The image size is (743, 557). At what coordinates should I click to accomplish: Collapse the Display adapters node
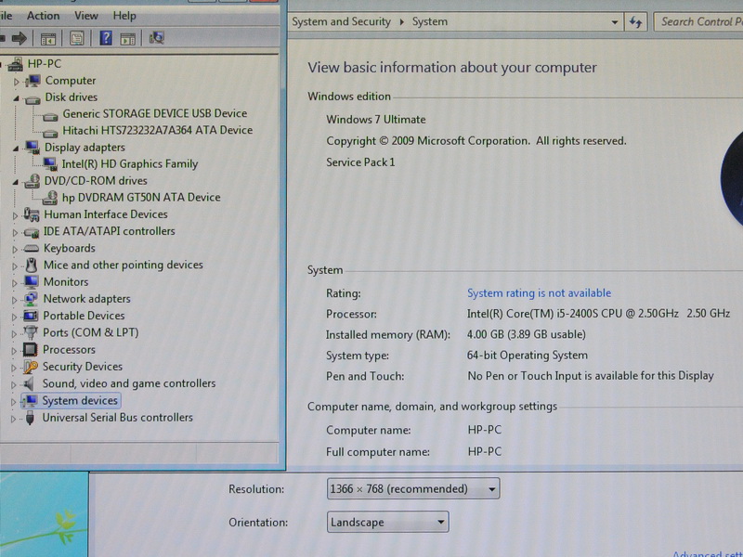point(15,149)
